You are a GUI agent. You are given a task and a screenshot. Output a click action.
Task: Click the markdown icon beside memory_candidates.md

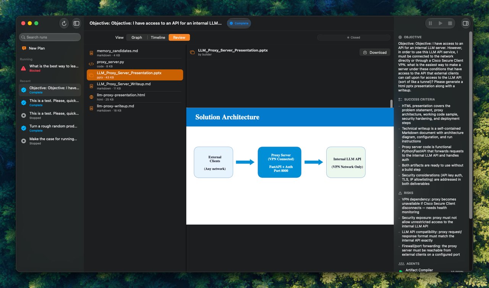(91, 53)
